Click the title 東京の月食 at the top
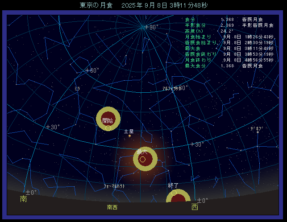 point(95,5)
